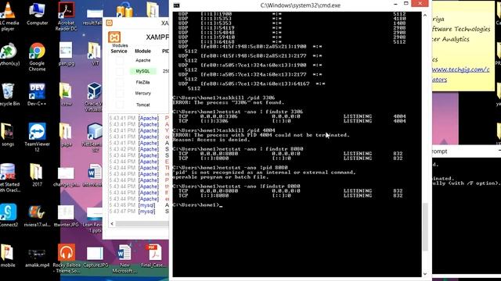Open the Recycle Bin
The image size is (501, 281).
pyautogui.click(x=9, y=94)
